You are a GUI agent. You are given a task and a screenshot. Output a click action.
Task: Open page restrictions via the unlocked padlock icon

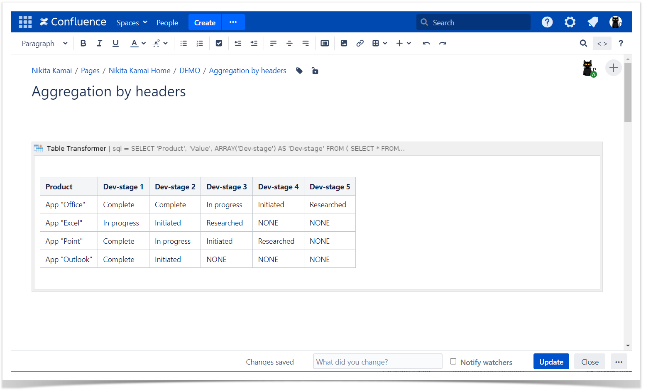coord(315,71)
